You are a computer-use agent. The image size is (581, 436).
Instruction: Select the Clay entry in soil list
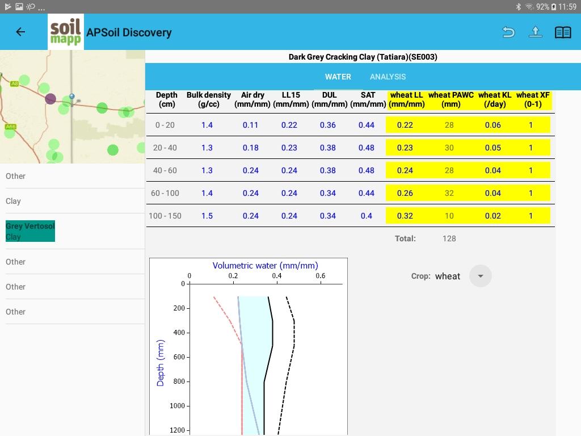coord(14,201)
